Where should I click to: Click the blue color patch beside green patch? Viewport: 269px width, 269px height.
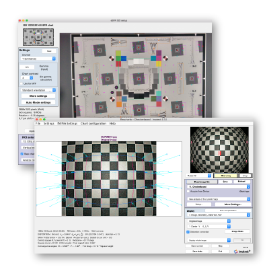pos(124,59)
